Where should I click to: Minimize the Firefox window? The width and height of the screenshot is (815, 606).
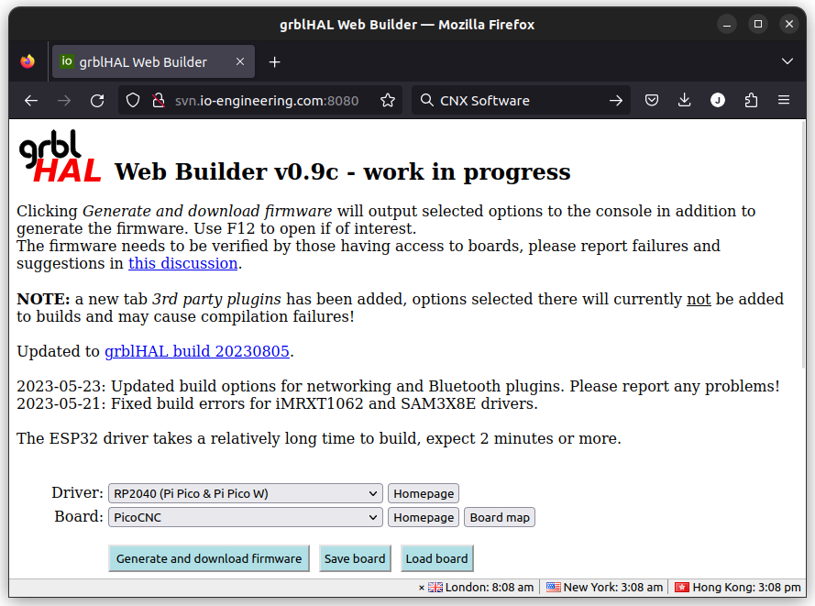727,25
